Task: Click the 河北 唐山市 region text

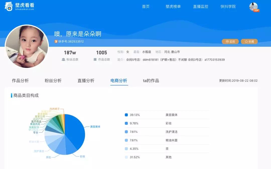Action: tap(172, 52)
